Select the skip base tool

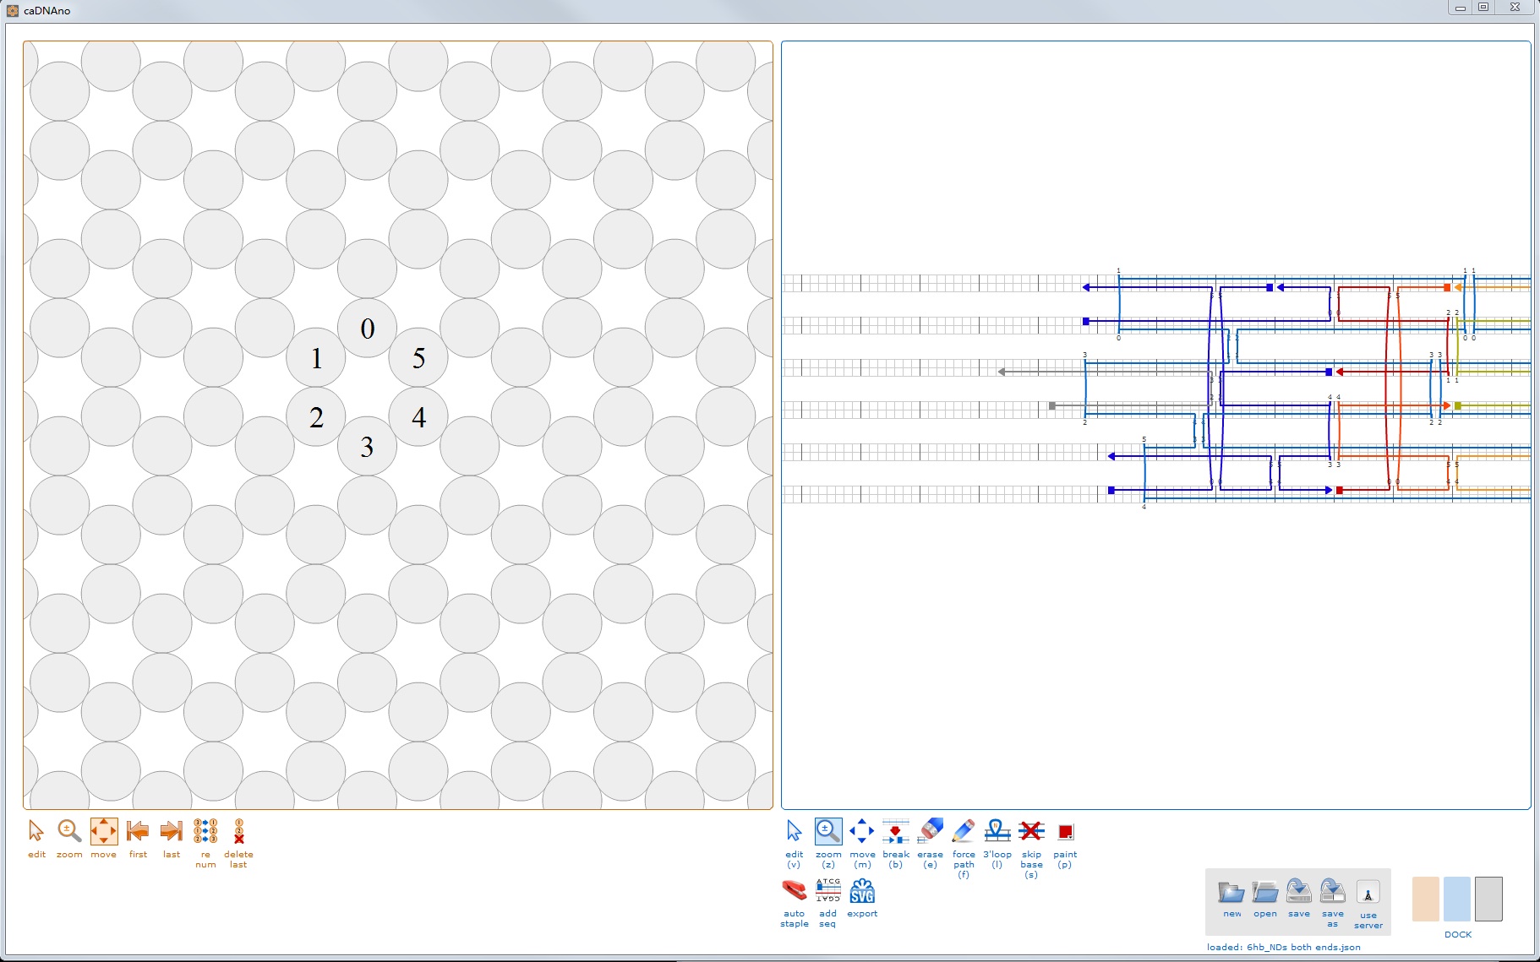click(1031, 832)
